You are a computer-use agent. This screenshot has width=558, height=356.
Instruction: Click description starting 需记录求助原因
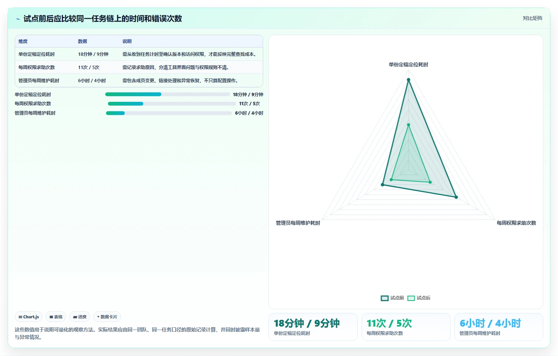176,68
